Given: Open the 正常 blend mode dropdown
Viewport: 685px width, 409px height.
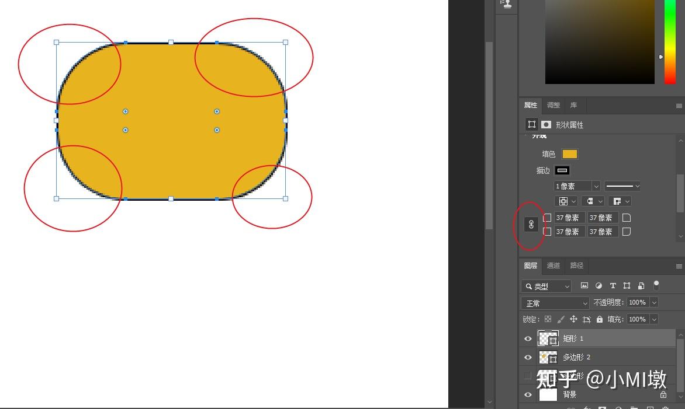Looking at the screenshot, I should [x=555, y=303].
